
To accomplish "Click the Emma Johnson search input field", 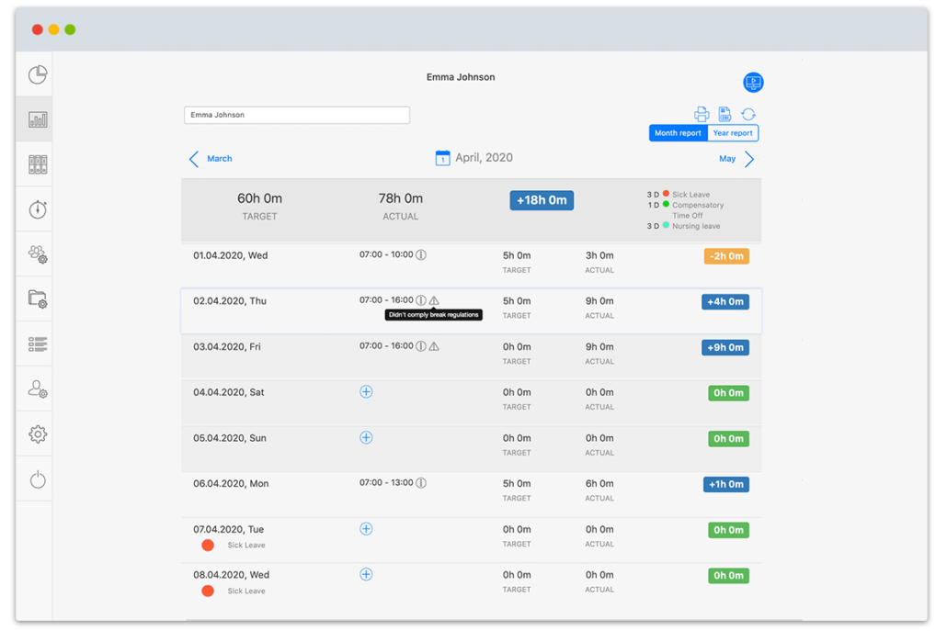I will tap(296, 114).
